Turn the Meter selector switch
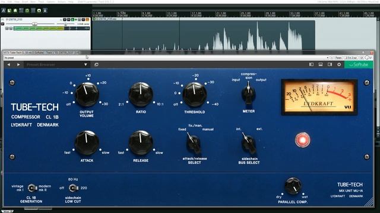 tap(248, 93)
